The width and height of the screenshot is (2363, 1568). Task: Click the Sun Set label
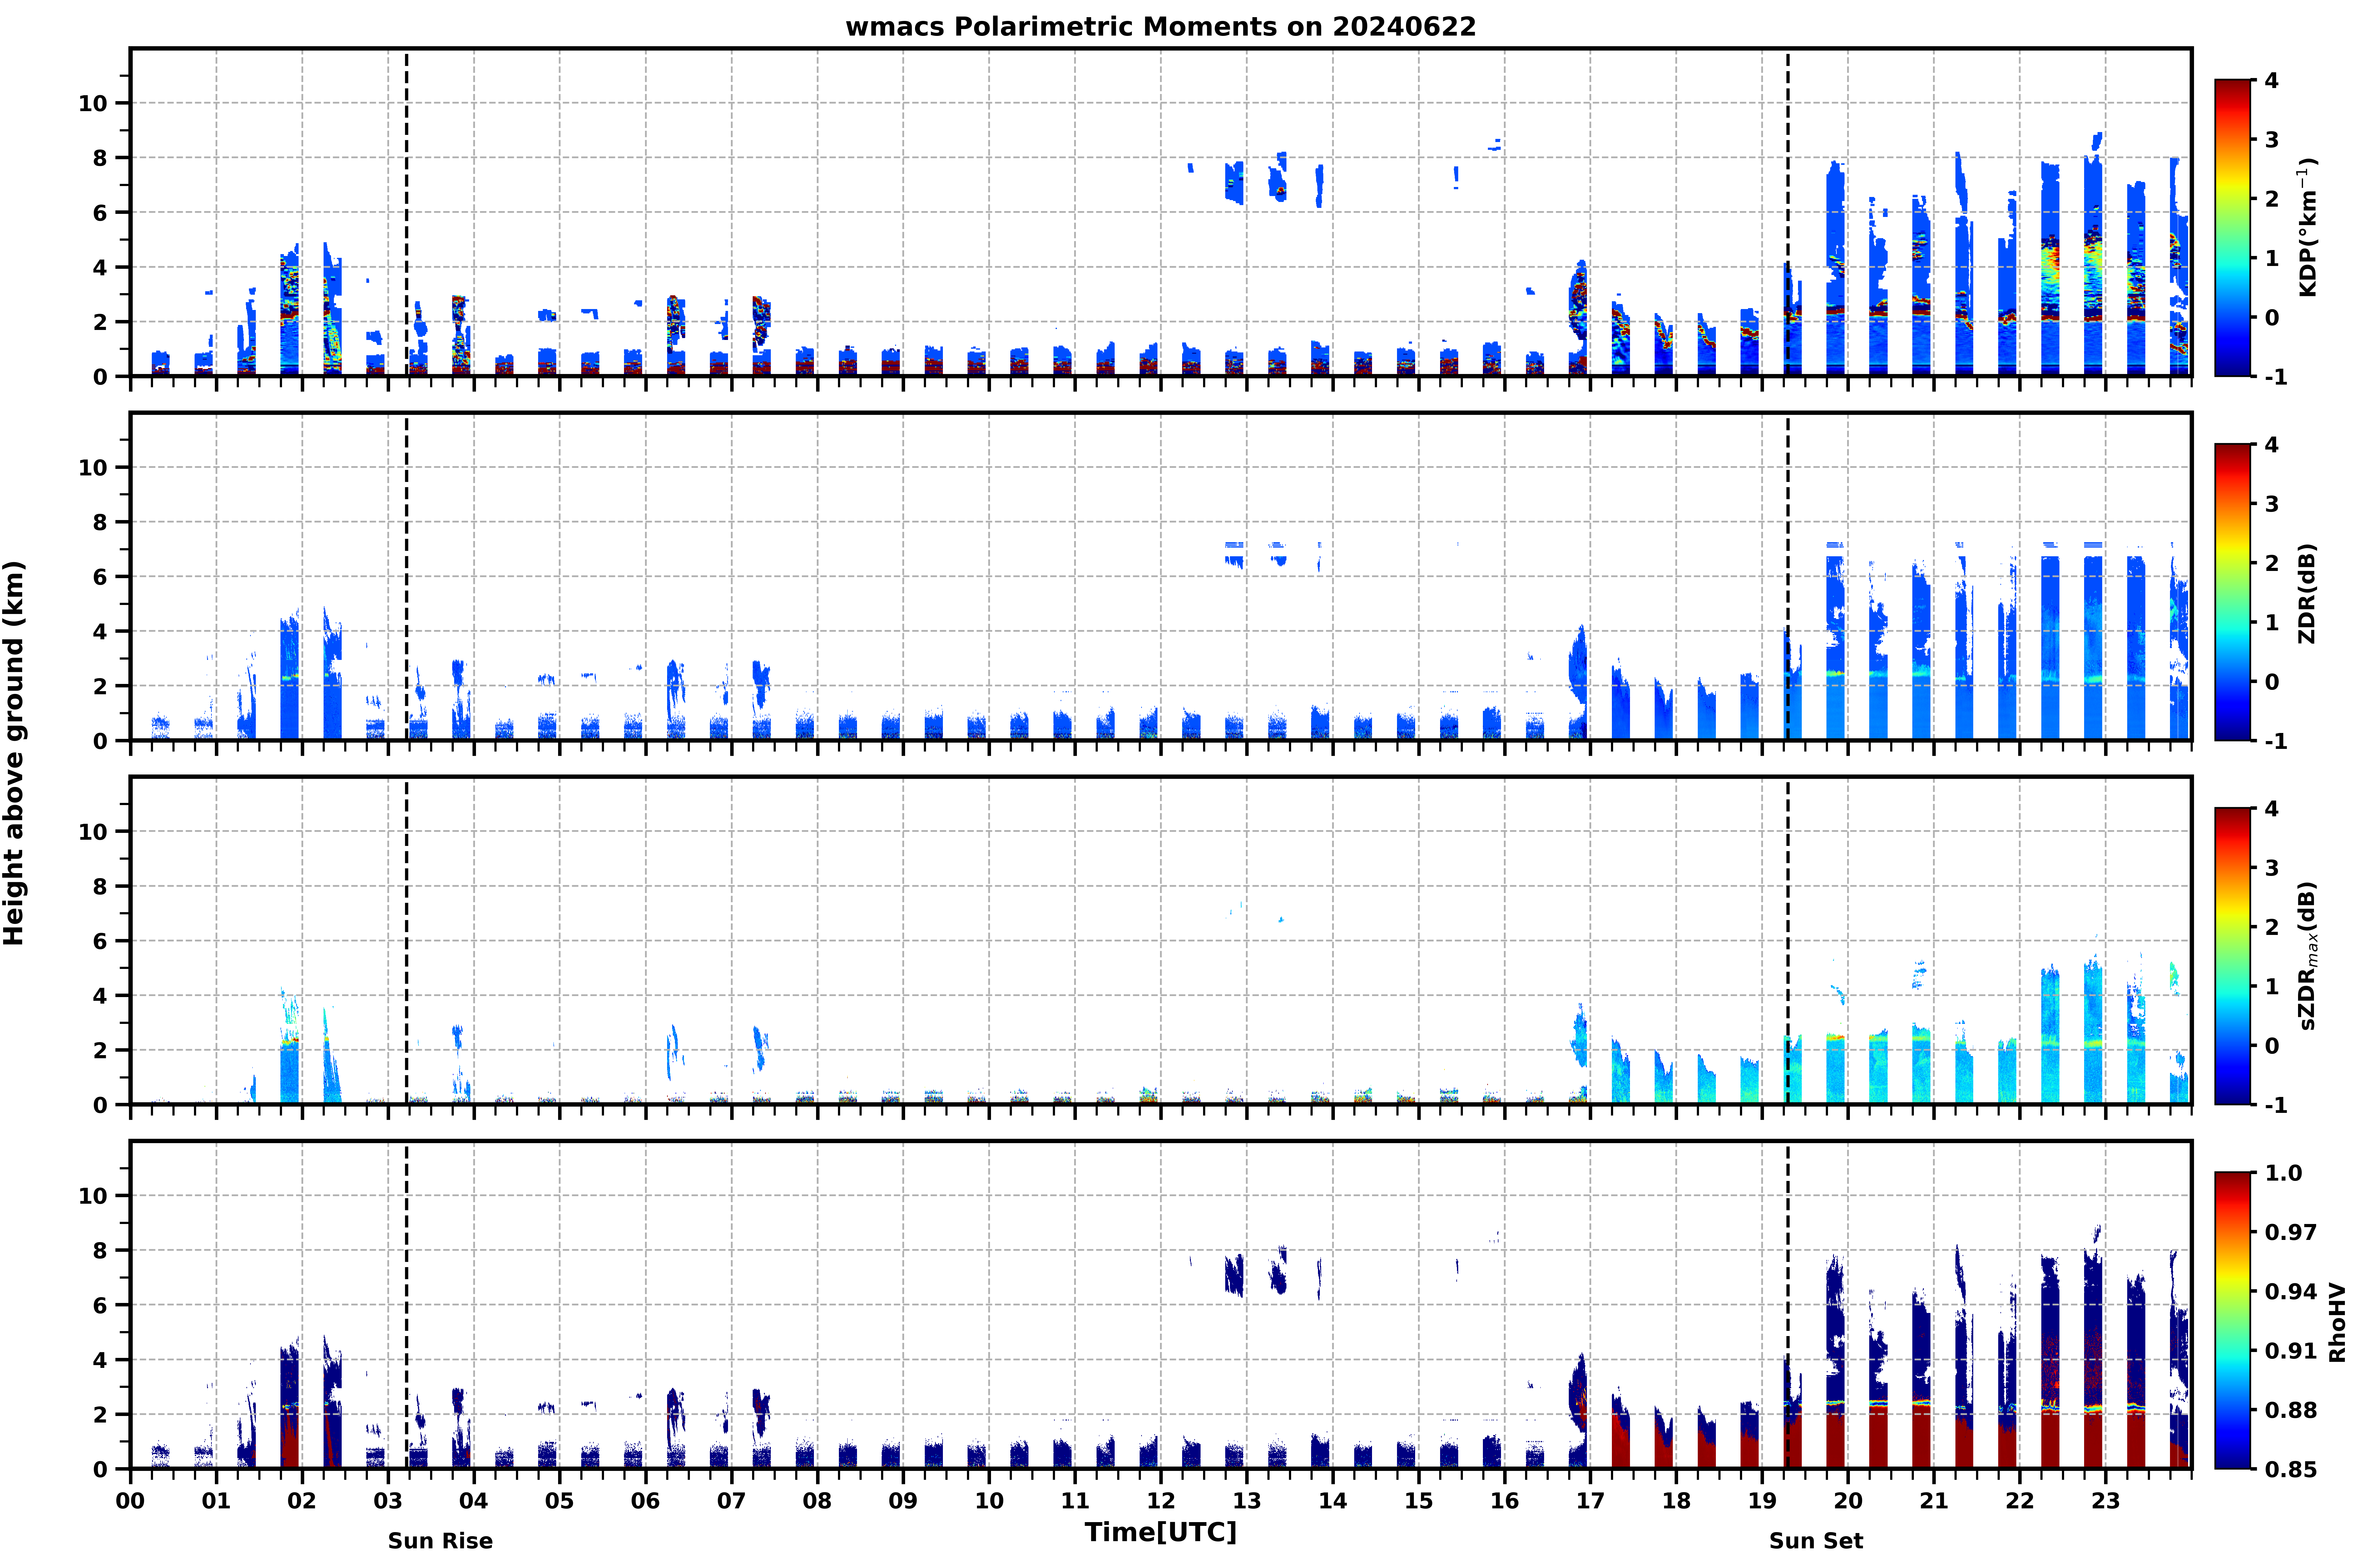1816,1541
